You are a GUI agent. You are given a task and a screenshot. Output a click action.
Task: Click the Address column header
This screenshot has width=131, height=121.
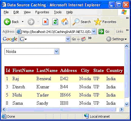pos(69,70)
